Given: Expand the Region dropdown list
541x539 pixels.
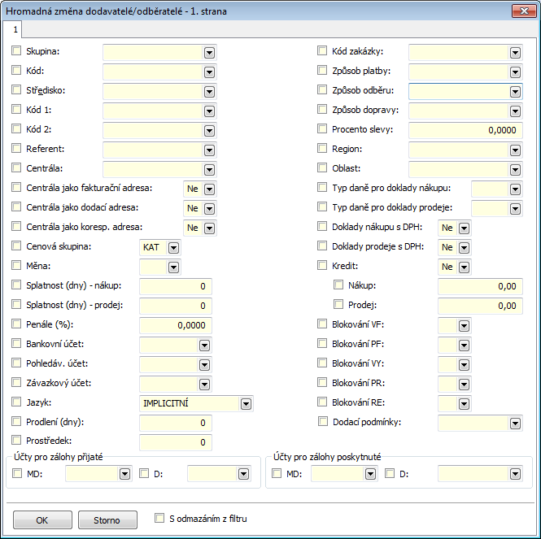Looking at the screenshot, I should (515, 150).
